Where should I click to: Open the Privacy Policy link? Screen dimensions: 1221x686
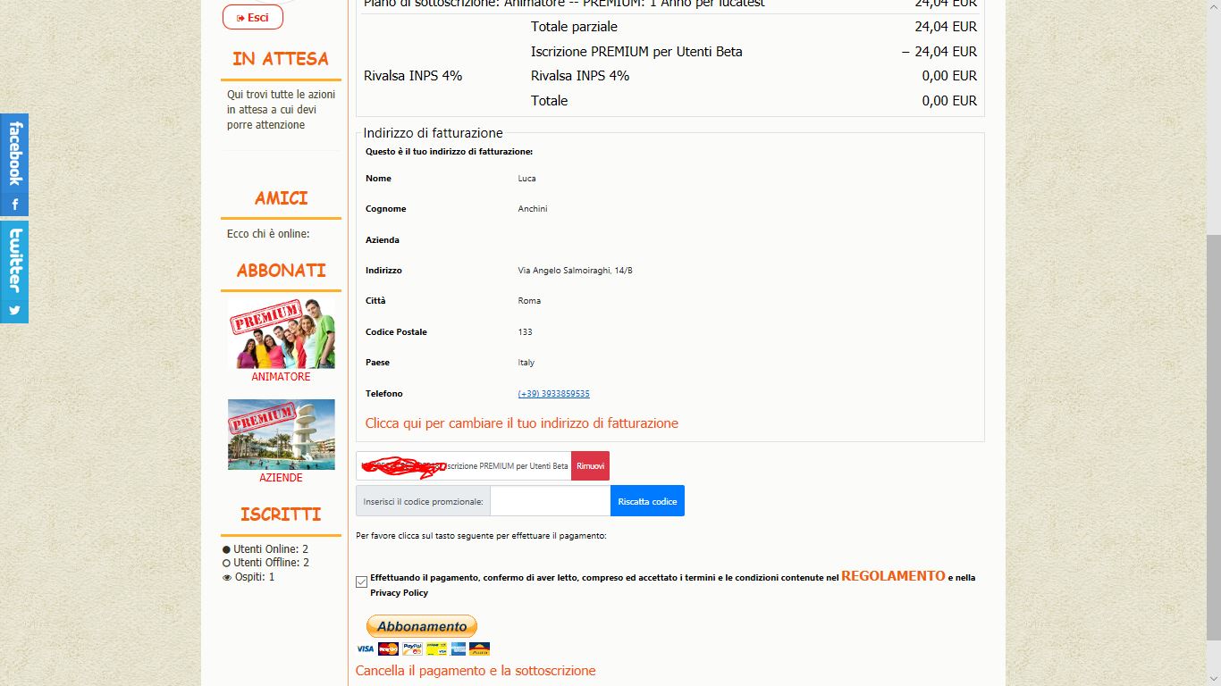tap(399, 593)
